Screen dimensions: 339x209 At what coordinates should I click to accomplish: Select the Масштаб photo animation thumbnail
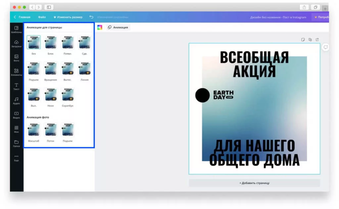coord(34,130)
